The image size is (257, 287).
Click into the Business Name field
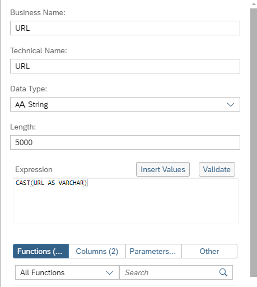(125, 28)
